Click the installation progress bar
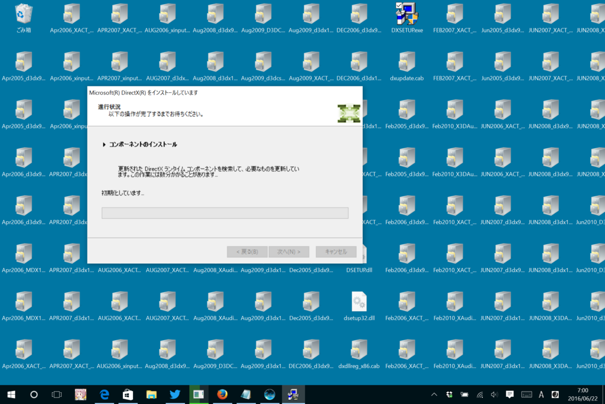The height and width of the screenshot is (404, 605). coord(225,213)
